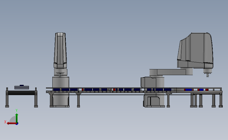The height and width of the screenshot is (140, 228).
Task: Click the blue Z axis dot of the triad
Action: pos(17,124)
